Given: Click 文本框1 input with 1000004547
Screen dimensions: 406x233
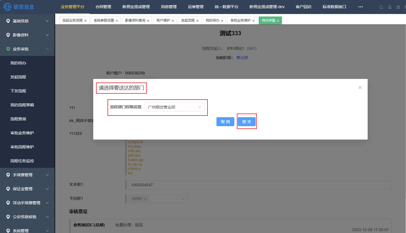Looking at the screenshot, I should [260, 185].
